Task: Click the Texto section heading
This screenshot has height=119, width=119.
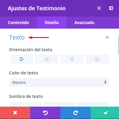Action: (x=17, y=37)
